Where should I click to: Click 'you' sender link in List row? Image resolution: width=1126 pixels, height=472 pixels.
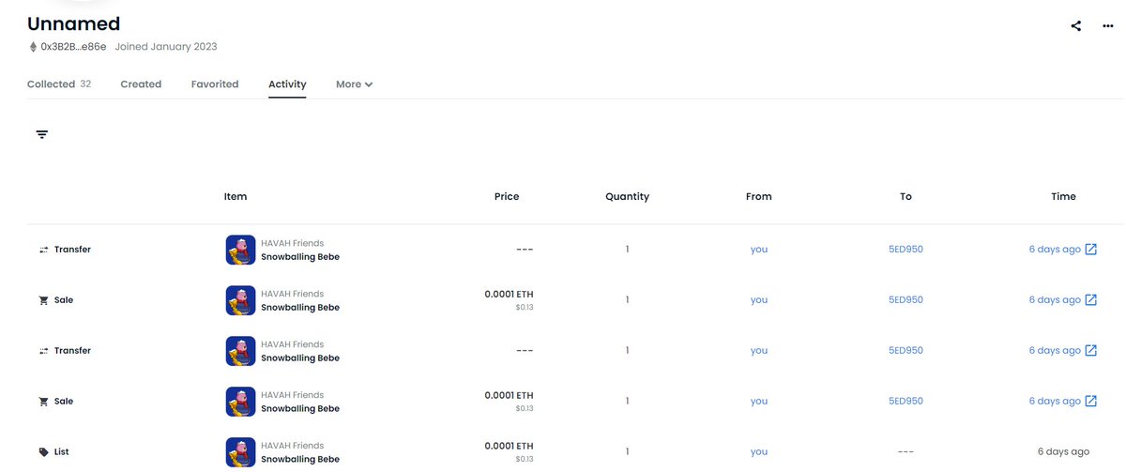(x=759, y=452)
